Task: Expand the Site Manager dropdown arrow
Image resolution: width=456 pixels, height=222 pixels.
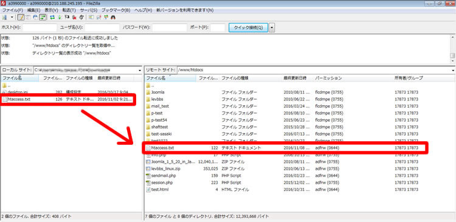Action: 12,17
